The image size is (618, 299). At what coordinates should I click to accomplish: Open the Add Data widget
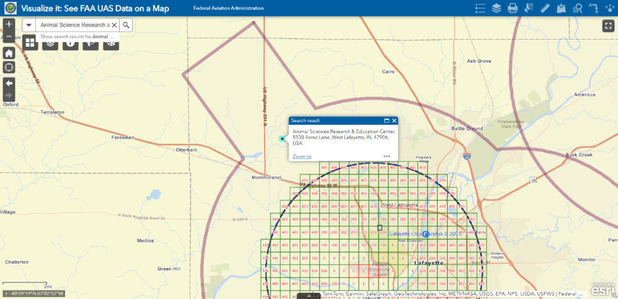tap(561, 8)
